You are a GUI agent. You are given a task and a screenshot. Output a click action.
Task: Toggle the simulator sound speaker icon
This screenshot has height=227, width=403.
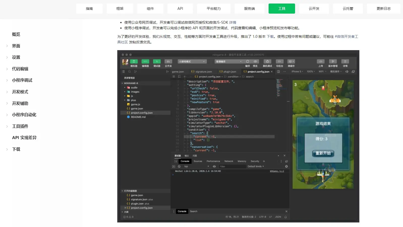(x=347, y=72)
